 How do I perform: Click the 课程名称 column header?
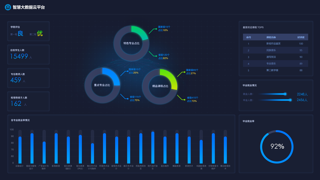(x=271, y=37)
